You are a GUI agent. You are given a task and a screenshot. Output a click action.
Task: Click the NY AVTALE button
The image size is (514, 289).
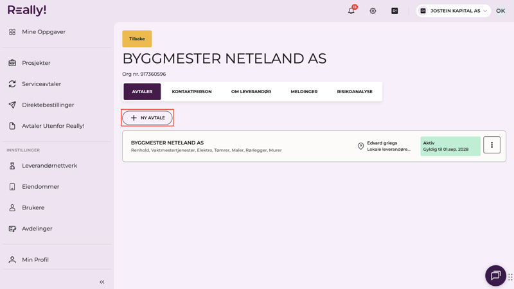[147, 118]
